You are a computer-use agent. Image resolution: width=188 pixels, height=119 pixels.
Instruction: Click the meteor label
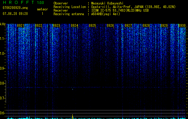pyautogui.click(x=42, y=9)
